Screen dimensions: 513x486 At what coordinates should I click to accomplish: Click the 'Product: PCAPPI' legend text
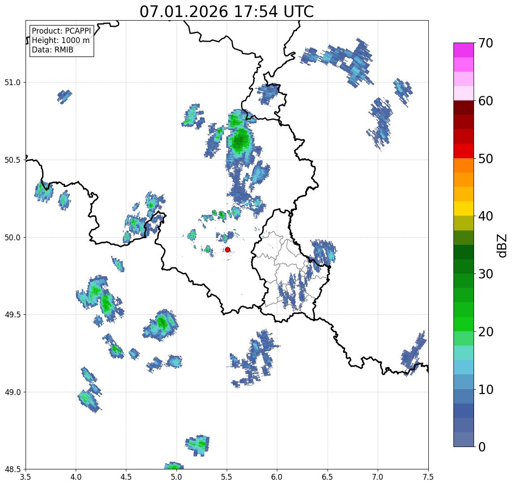click(x=61, y=31)
